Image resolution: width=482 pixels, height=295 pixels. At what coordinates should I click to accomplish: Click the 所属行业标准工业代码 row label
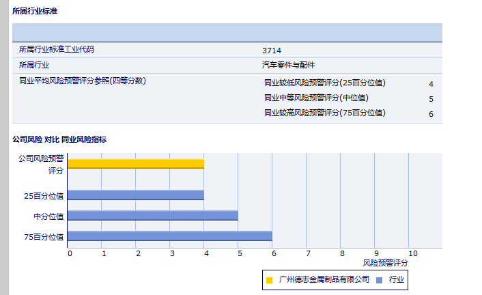(57, 49)
